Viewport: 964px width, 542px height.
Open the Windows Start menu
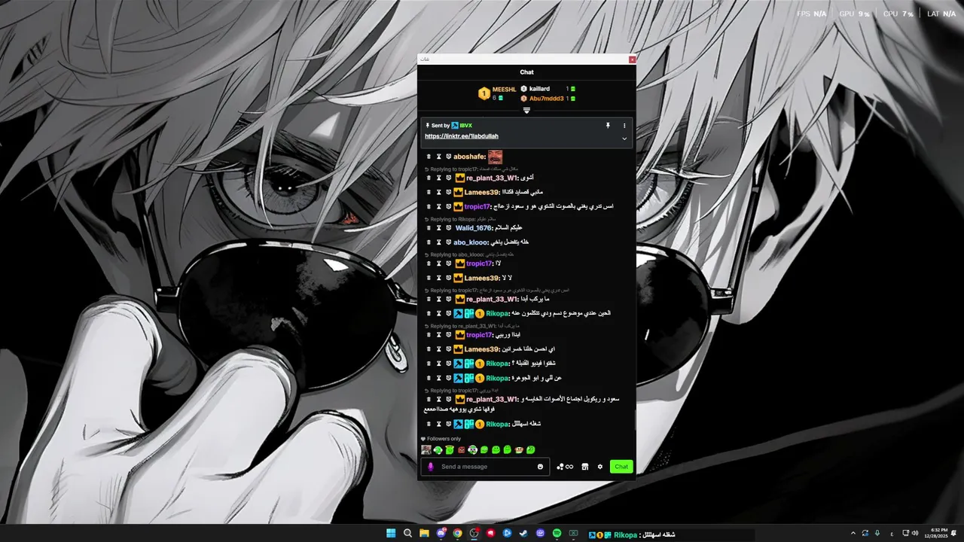391,533
